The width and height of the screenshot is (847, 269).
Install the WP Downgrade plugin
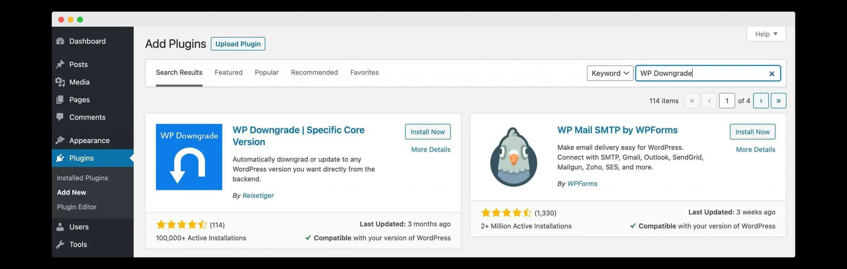click(427, 132)
